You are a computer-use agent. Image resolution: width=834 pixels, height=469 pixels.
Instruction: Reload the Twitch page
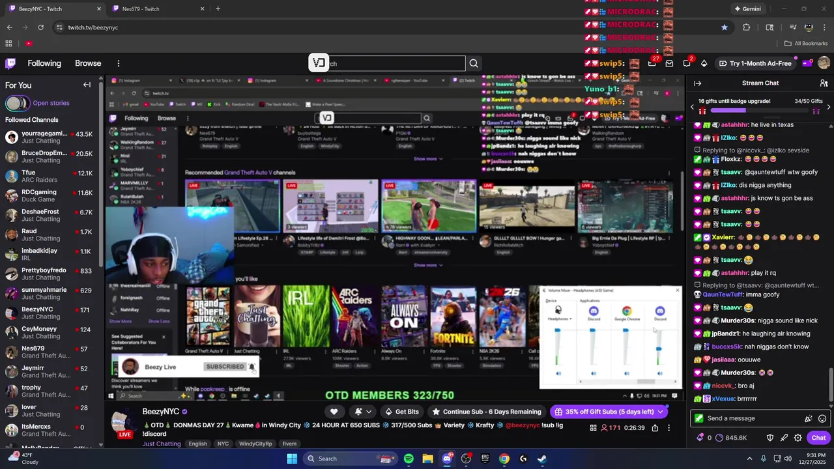[x=40, y=27]
